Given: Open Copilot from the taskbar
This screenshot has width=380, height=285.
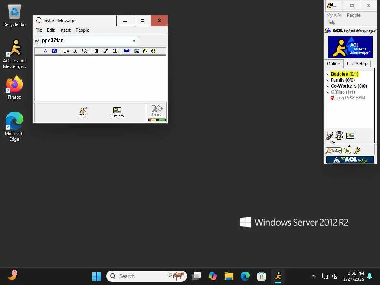Looking at the screenshot, I should tap(213, 276).
